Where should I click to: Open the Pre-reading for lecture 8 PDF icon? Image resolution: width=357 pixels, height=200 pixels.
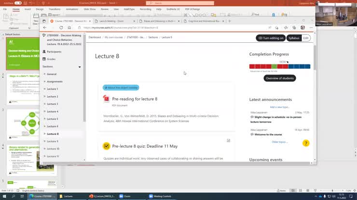[106, 99]
